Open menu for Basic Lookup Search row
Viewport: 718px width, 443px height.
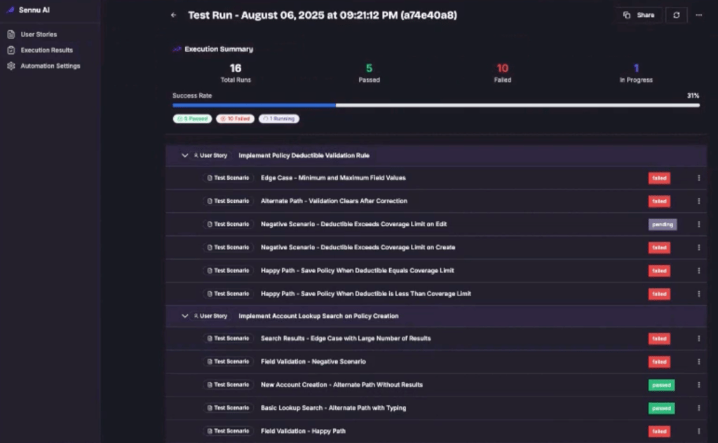699,408
